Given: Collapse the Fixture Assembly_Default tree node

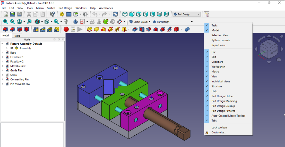Looking at the screenshot, I should click(x=3, y=44).
